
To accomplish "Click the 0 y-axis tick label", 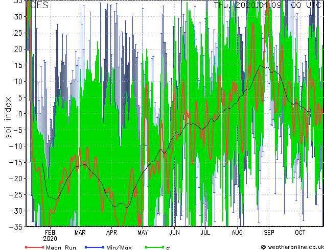I will coord(20,114).
